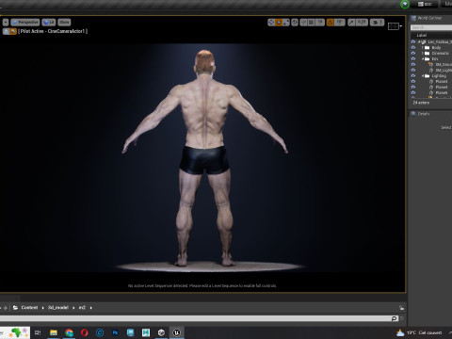452x339 pixels.
Task: Toggle grid snapping for translation
Action: pyautogui.click(x=311, y=23)
